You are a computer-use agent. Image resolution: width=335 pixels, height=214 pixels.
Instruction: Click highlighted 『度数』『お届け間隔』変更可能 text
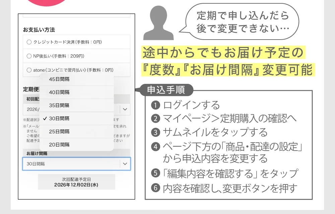coord(228,70)
